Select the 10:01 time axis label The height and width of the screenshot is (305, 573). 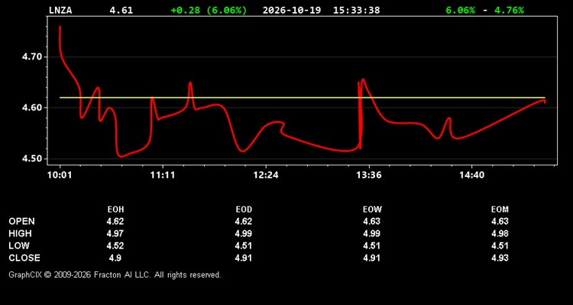tap(60, 175)
